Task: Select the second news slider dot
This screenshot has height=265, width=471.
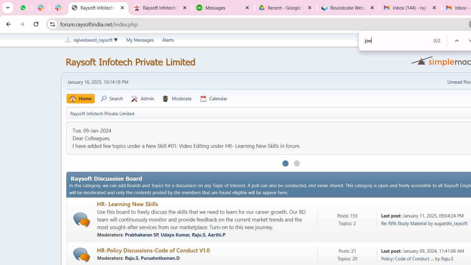Action: (x=297, y=163)
